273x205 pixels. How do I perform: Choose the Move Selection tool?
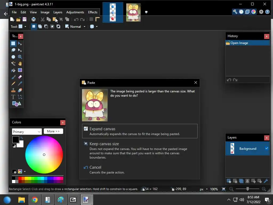coord(20,50)
